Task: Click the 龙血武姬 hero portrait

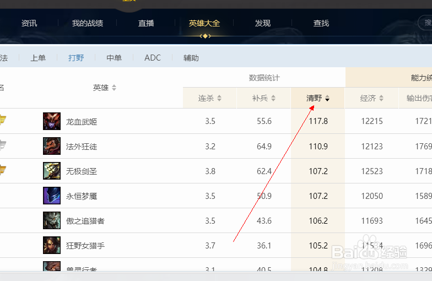Action: (52, 121)
